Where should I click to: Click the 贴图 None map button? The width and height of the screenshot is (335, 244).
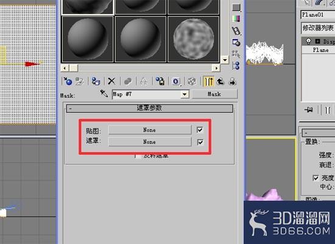pos(150,130)
